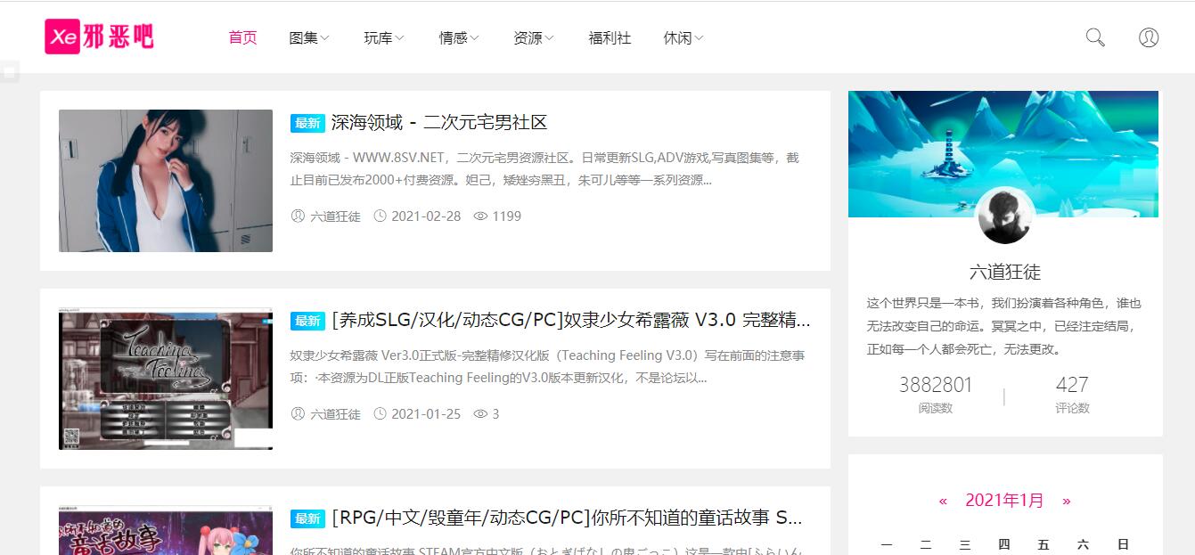Image resolution: width=1195 pixels, height=555 pixels.
Task: Click the date 2021-02-28
Action: tap(426, 216)
